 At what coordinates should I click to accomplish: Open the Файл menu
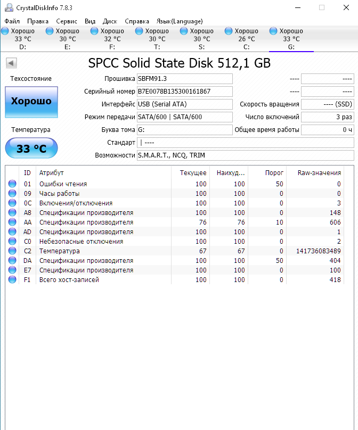pos(12,21)
